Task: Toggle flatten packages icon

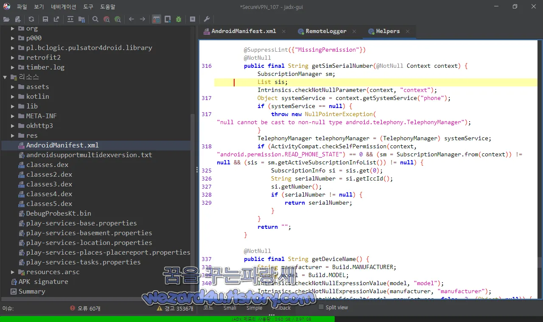Action: [x=81, y=19]
